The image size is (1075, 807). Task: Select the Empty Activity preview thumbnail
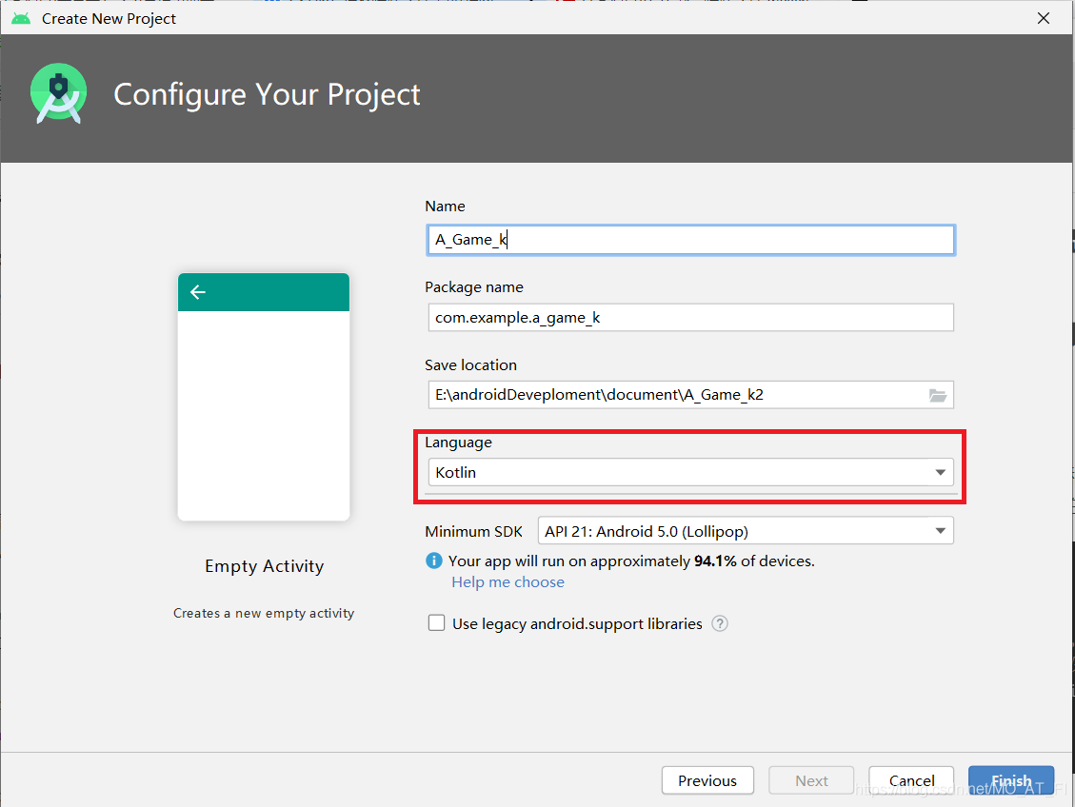click(x=264, y=397)
